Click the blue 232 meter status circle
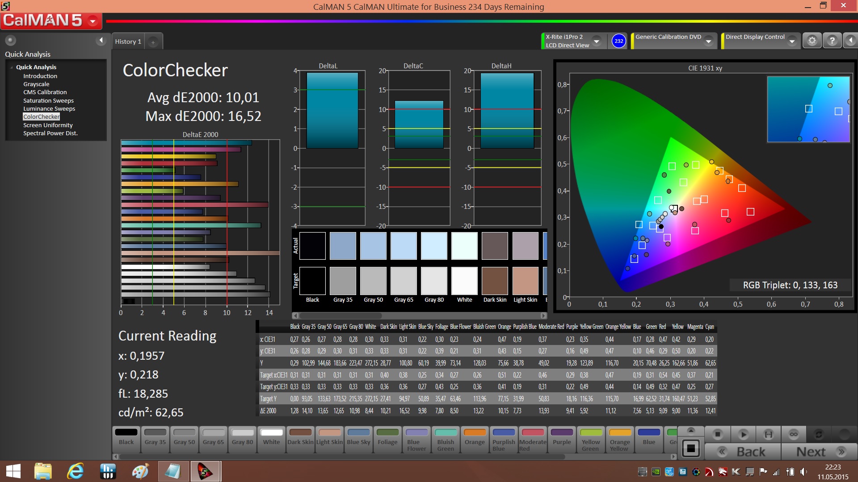 pos(618,41)
